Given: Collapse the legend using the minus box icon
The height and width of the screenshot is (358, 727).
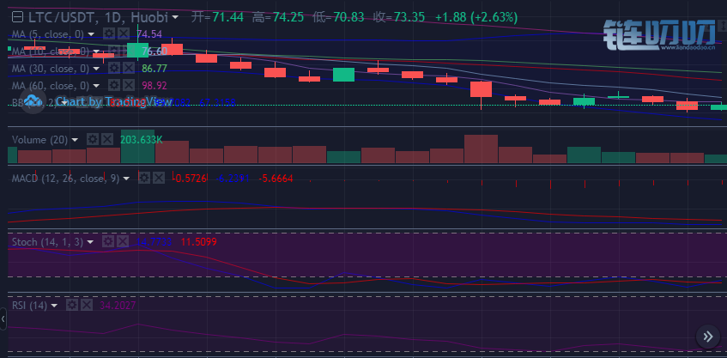Looking at the screenshot, I should click(18, 18).
